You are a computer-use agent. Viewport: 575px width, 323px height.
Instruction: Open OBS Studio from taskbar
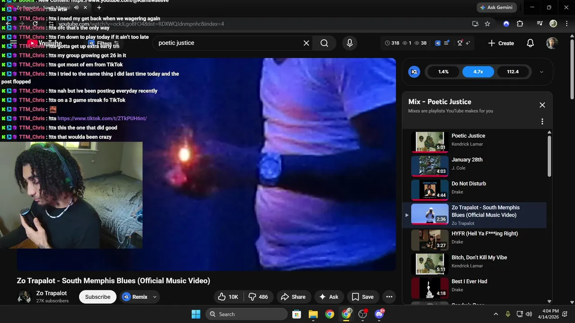point(363,314)
